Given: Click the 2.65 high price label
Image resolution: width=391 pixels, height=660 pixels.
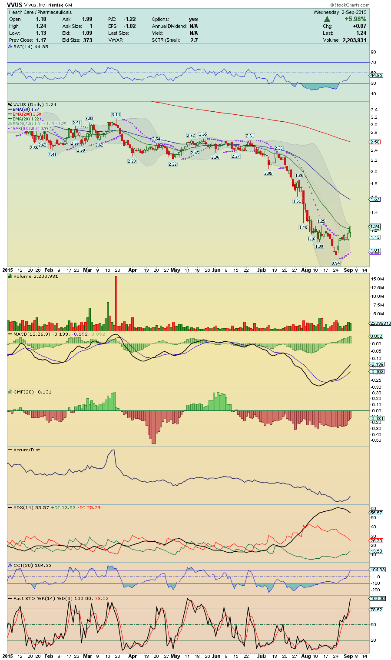Looking at the screenshot, I should [x=203, y=134].
